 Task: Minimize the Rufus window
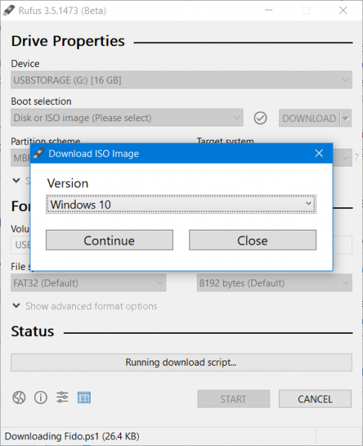[x=269, y=10]
